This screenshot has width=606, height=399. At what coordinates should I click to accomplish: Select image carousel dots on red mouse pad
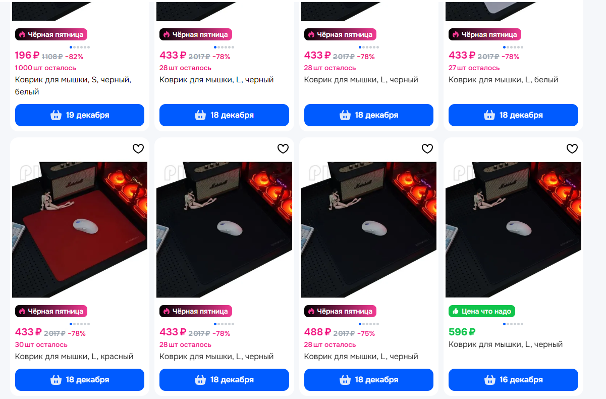80,324
